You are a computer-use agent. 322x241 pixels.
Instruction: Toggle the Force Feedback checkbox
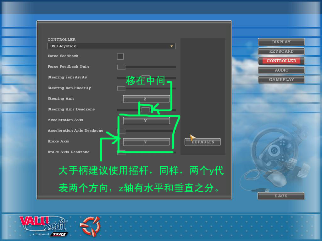(x=120, y=56)
